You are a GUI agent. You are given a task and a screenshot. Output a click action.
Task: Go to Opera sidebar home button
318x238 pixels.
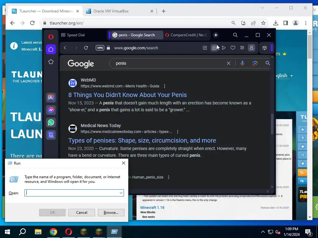tap(51, 49)
